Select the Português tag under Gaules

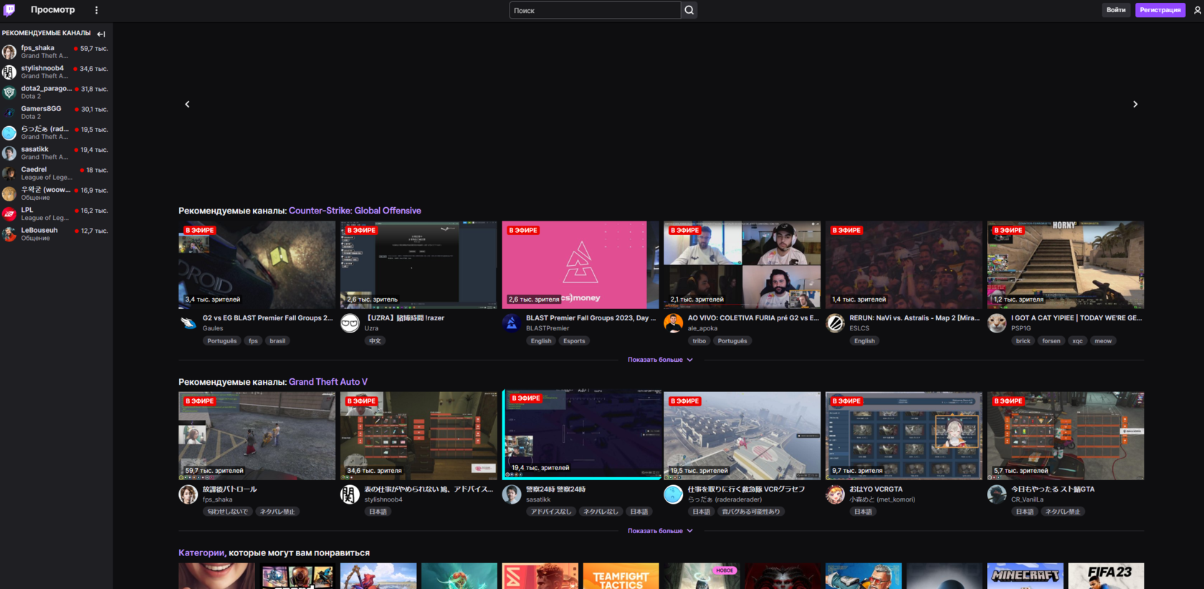point(222,341)
